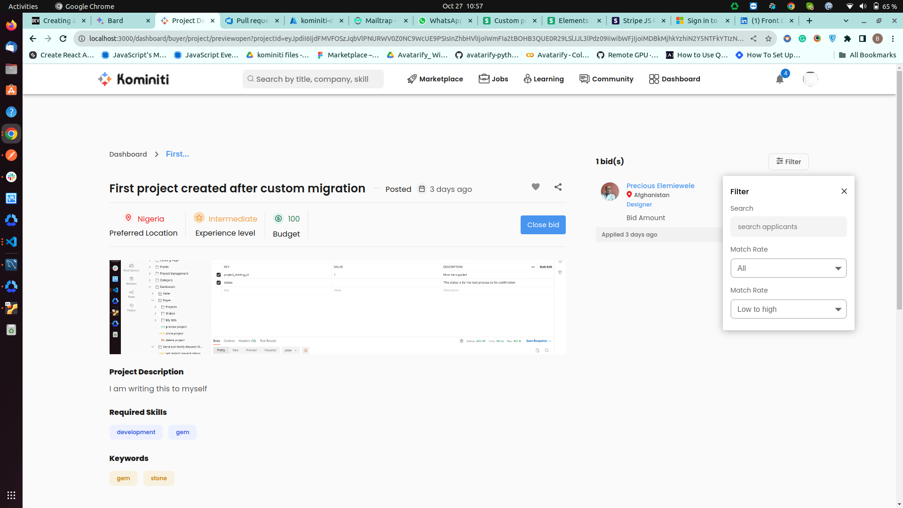Toggle the Filter button above the bids
Screen dimensions: 903x508
point(788,162)
